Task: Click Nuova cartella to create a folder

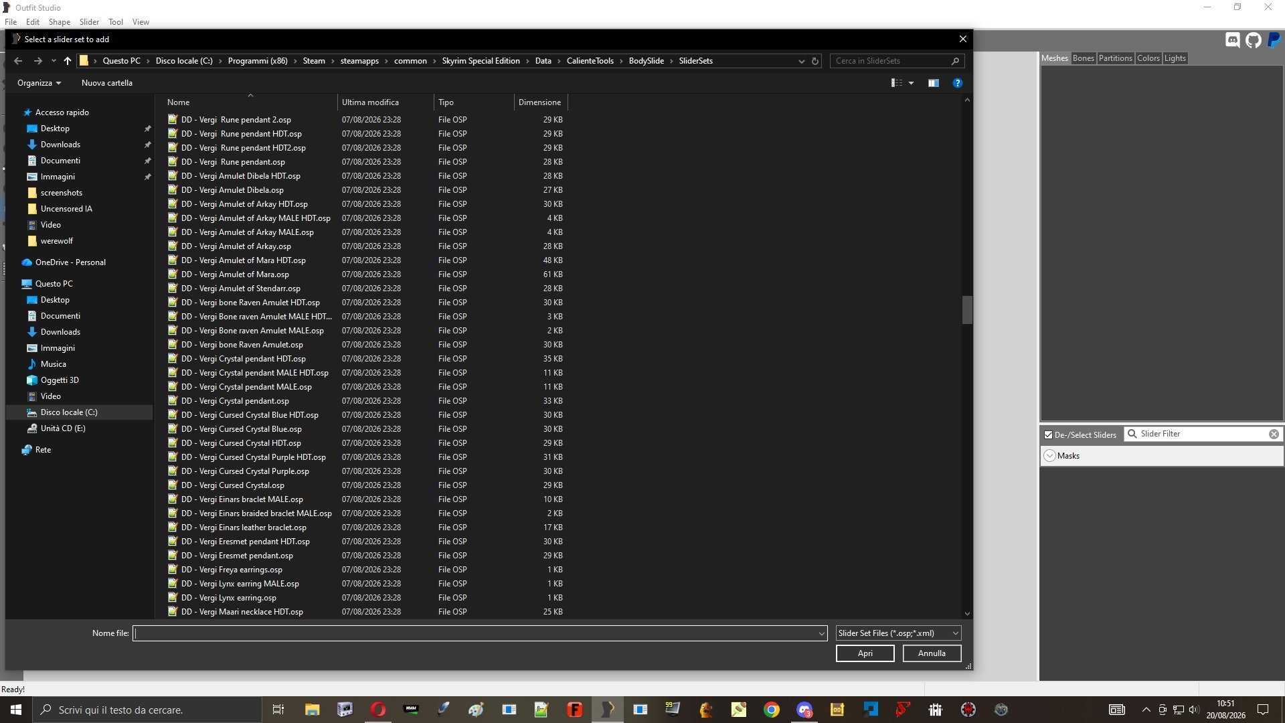Action: click(x=107, y=83)
